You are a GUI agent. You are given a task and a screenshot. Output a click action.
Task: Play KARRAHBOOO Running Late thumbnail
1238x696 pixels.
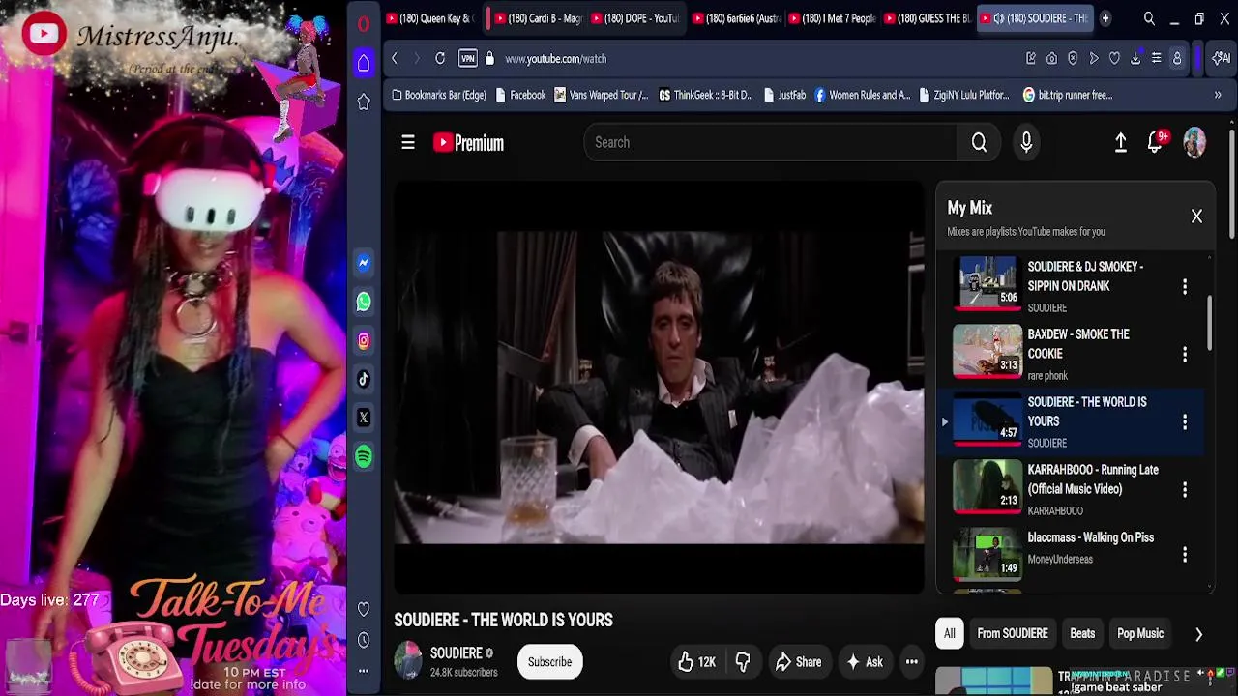[x=987, y=486]
